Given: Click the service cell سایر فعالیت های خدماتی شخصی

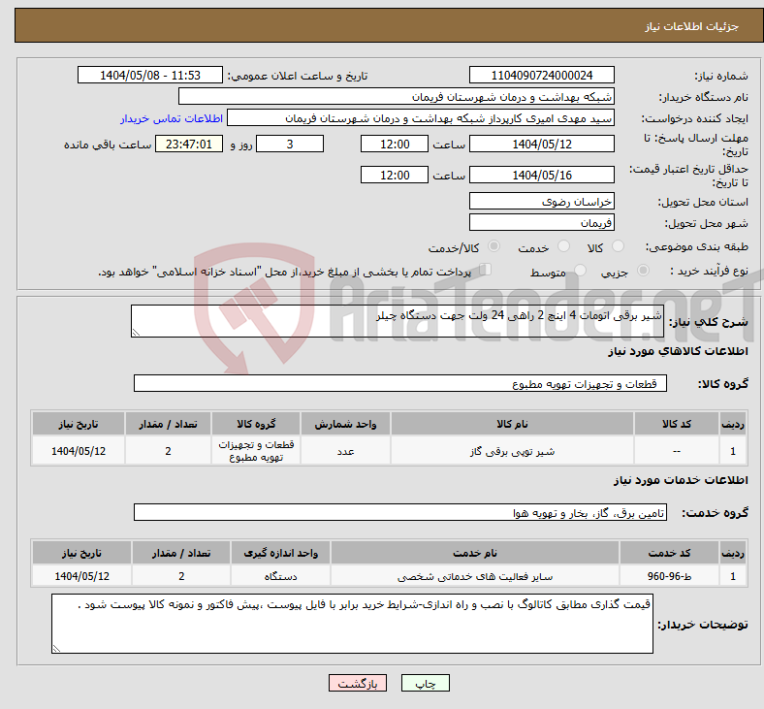Looking at the screenshot, I should tap(475, 576).
